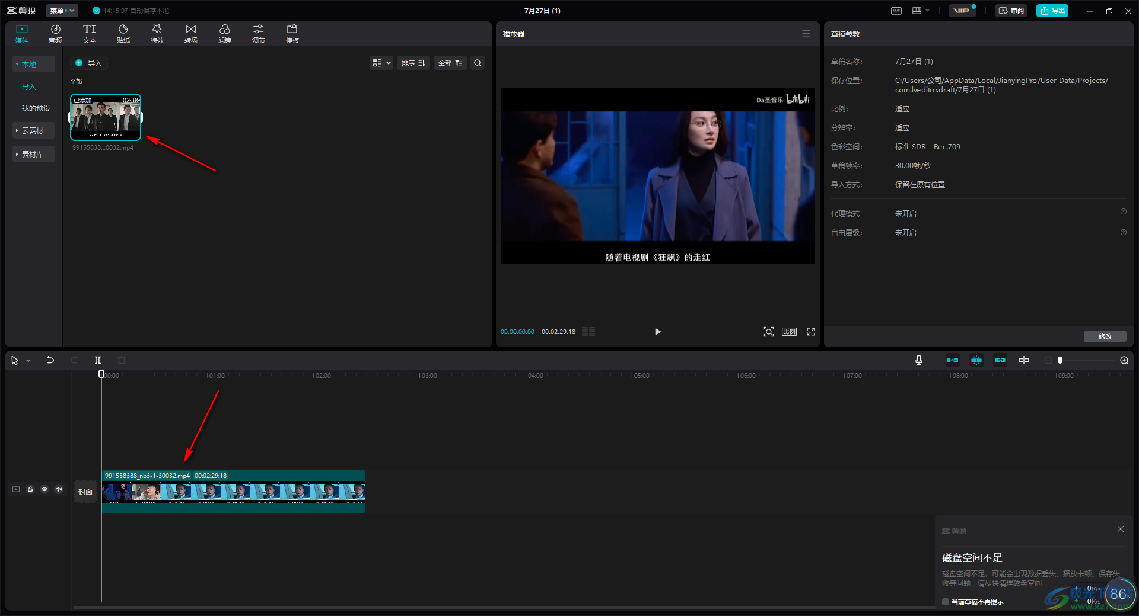Screen dimensions: 1139x616
Task: Zoom in timeline with plus icon
Action: (1124, 360)
